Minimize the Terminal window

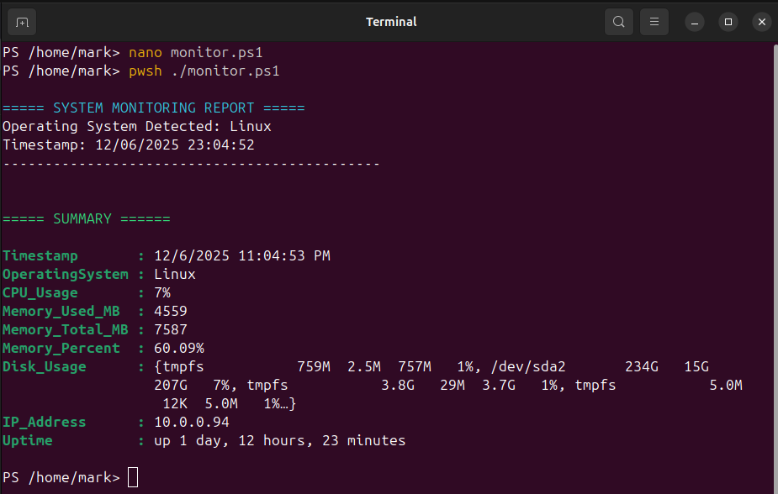click(695, 22)
